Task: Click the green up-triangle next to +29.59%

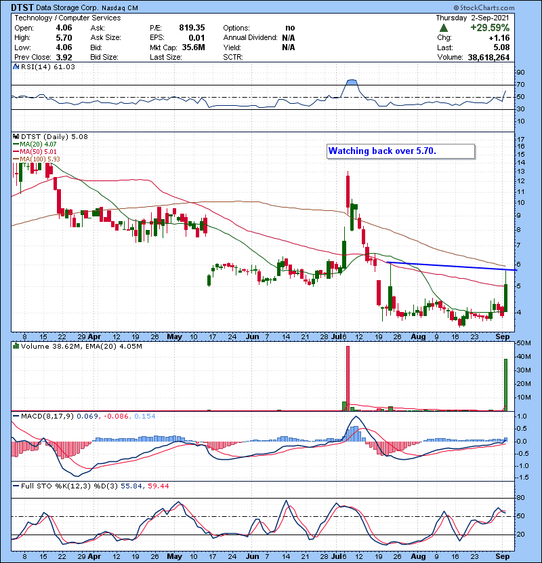Action: coord(444,28)
